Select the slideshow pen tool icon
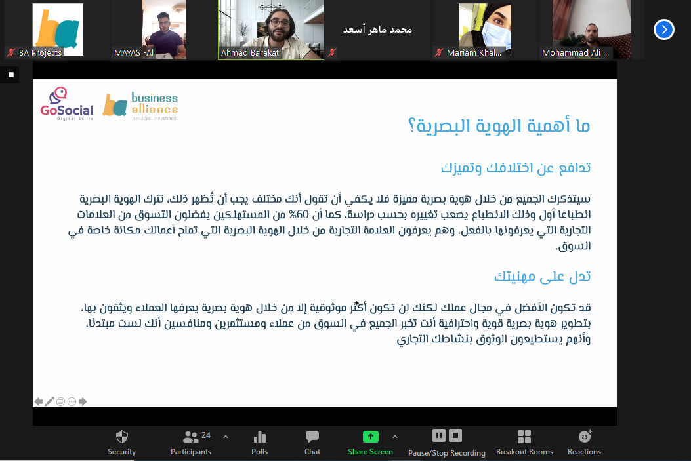Viewport: 691px width, 461px height. coord(49,401)
